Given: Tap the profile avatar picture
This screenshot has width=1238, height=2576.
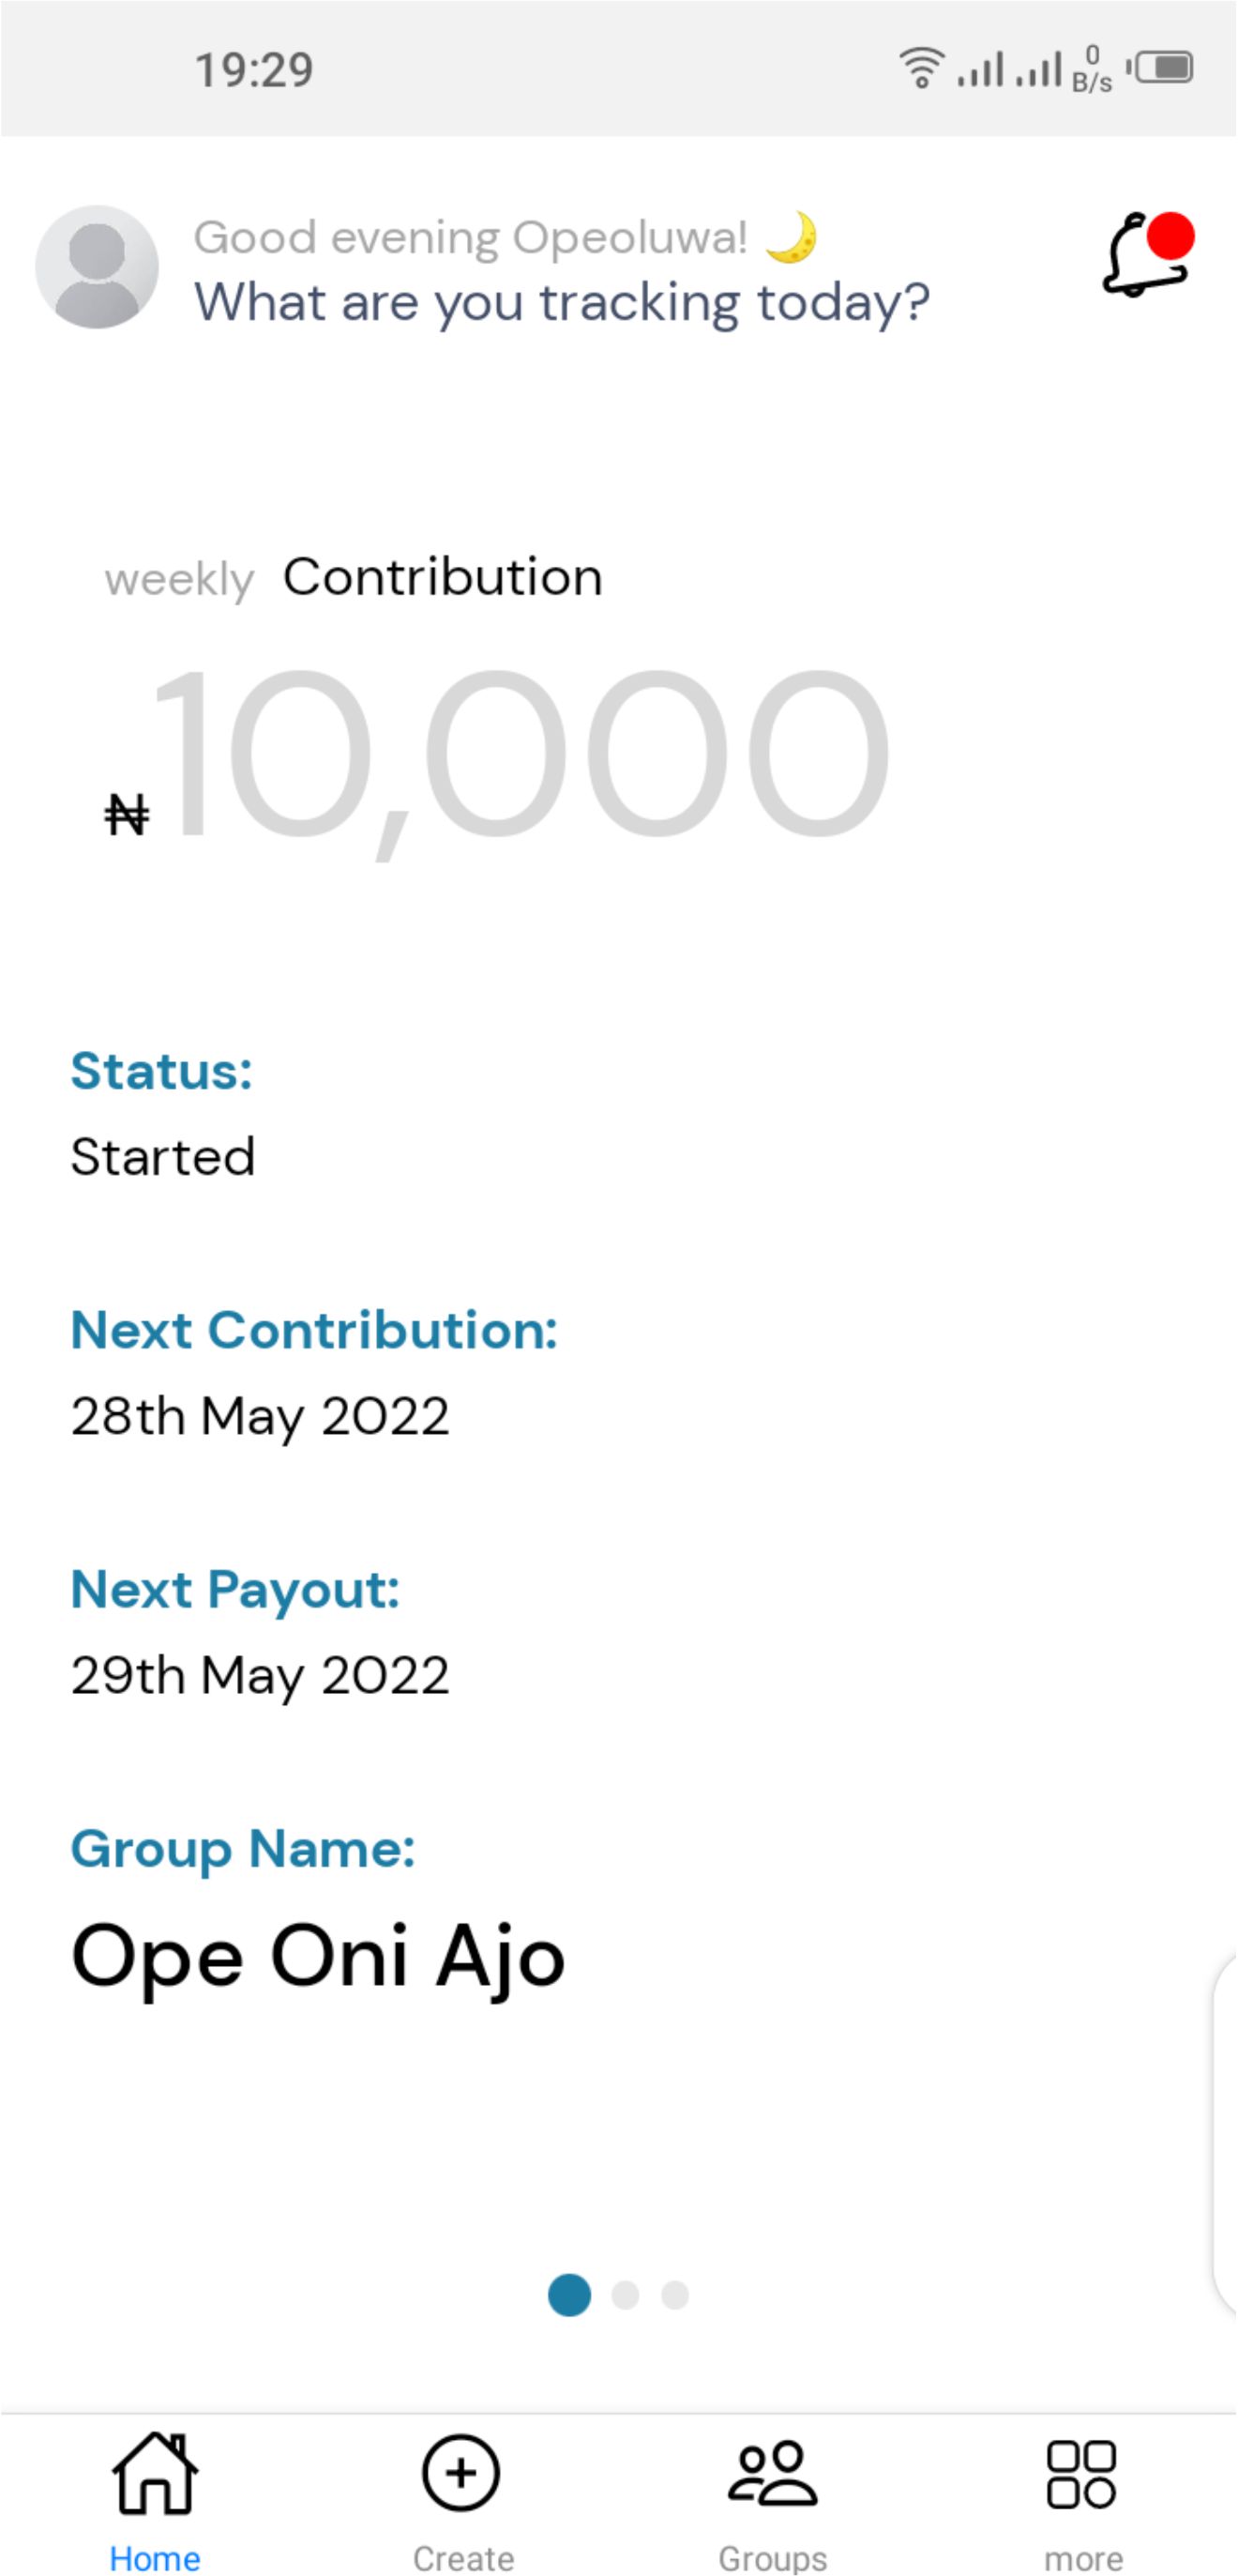Looking at the screenshot, I should pyautogui.click(x=97, y=267).
